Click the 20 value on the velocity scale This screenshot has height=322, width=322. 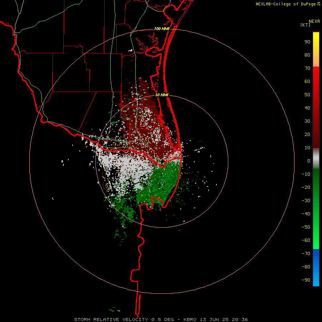307,134
